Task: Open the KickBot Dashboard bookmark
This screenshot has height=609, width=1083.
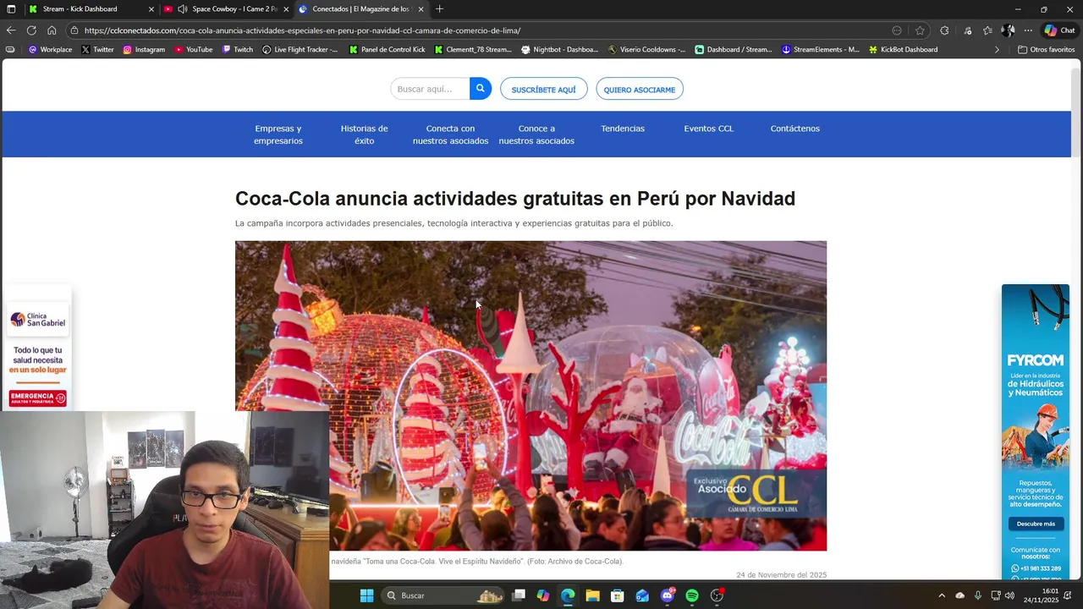Action: [903, 50]
